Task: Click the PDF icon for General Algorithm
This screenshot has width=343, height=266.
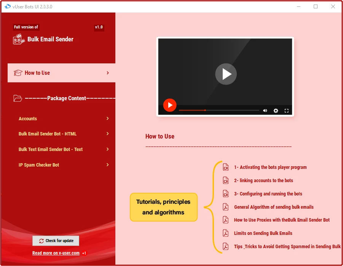Action: click(x=226, y=207)
